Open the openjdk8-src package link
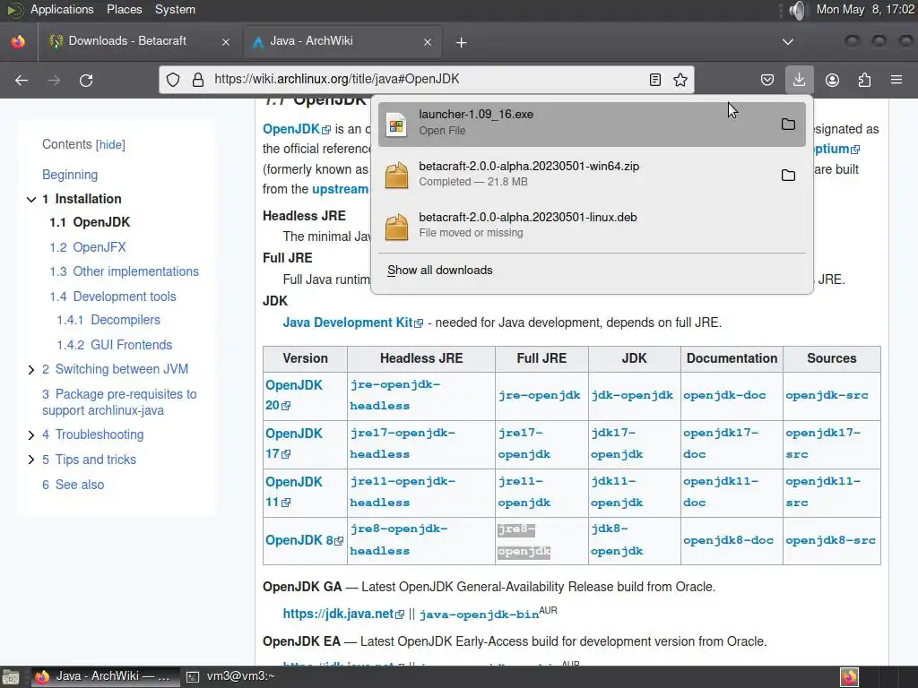This screenshot has width=918, height=688. tap(830, 540)
